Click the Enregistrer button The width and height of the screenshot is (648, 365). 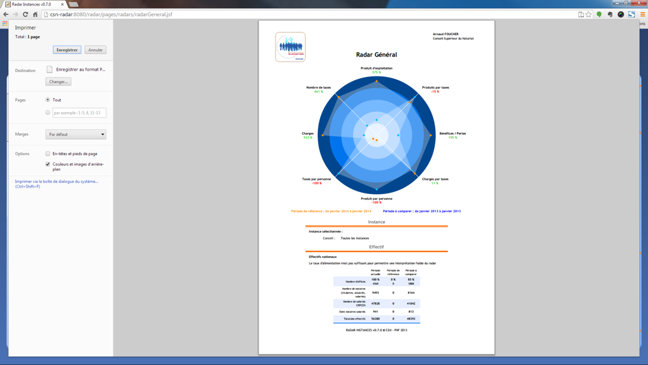(67, 50)
